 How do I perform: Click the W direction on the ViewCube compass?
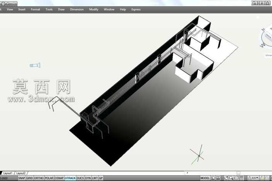pos(262,45)
